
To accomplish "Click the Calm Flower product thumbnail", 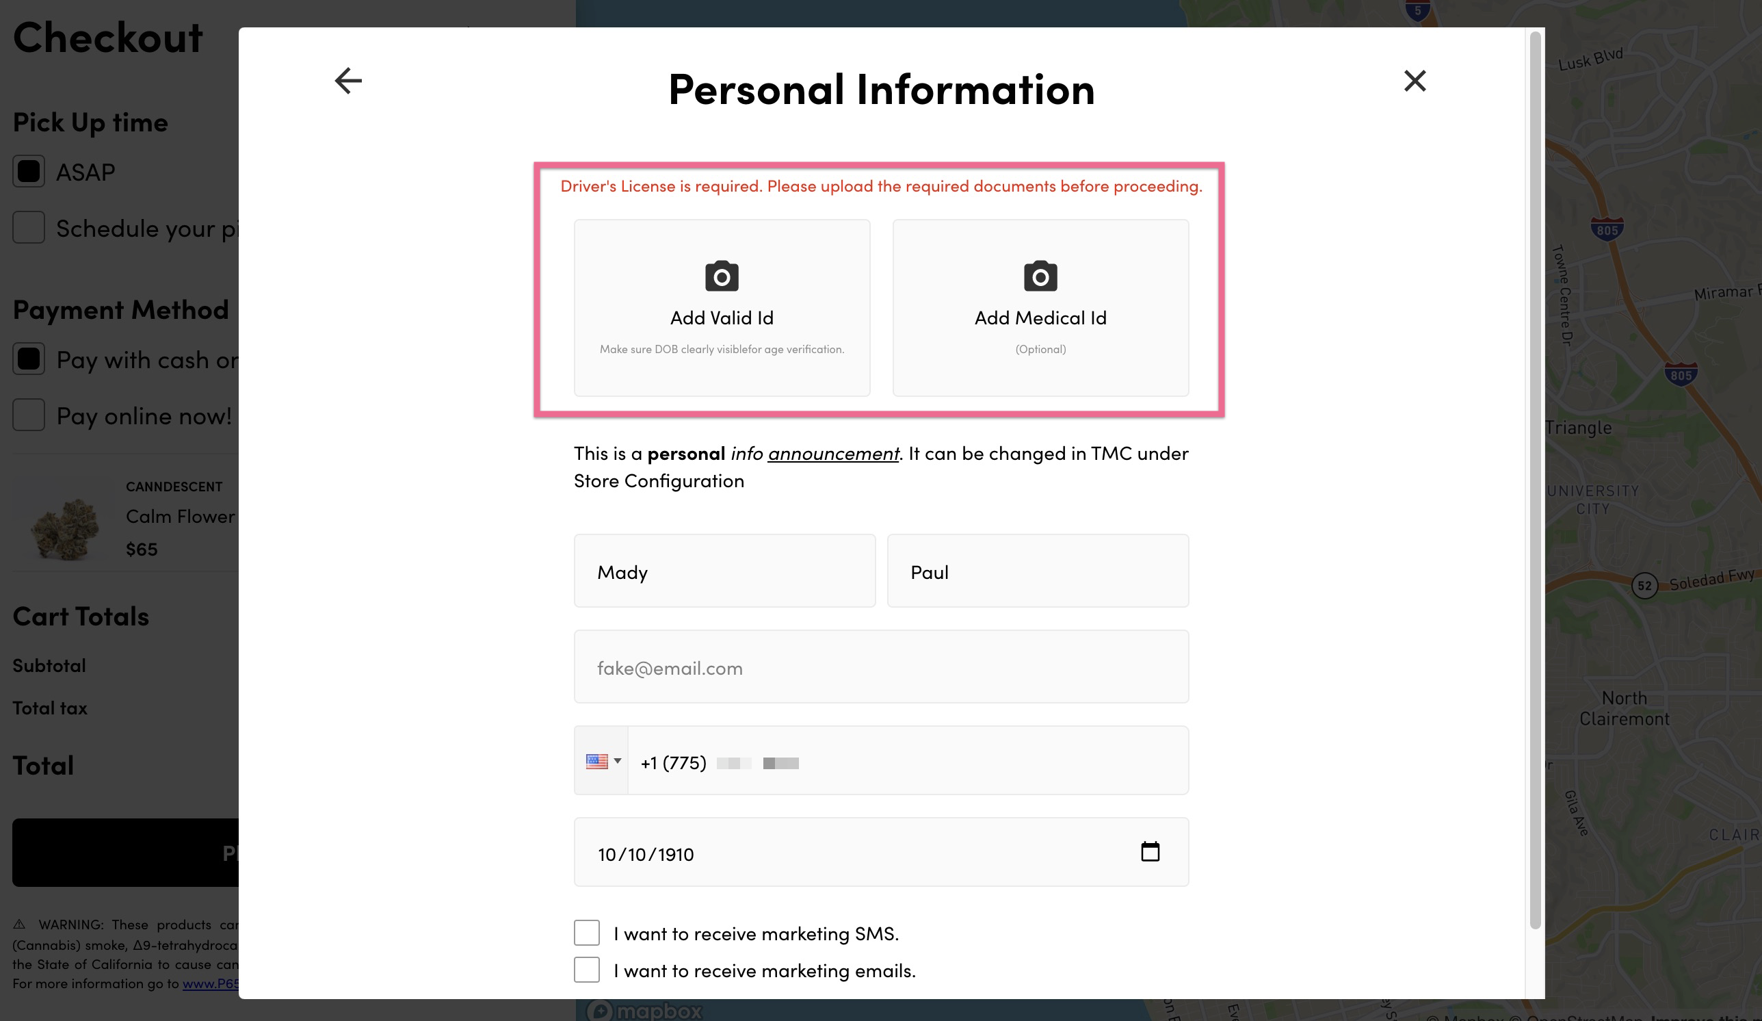I will pos(64,526).
